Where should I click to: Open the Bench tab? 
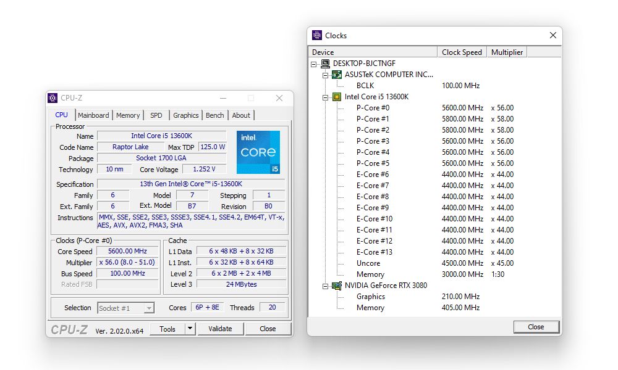215,115
